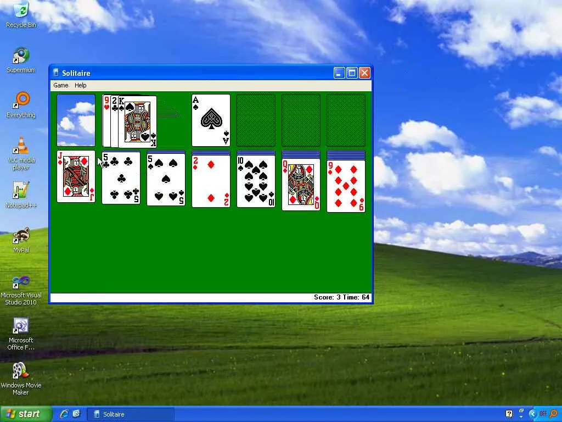
Task: Select the 9 of Diamonds card
Action: point(346,186)
